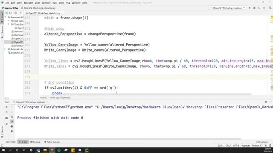This screenshot has width=273, height=153.
Task: Collapse Track Bar folder
Action: (8, 24)
